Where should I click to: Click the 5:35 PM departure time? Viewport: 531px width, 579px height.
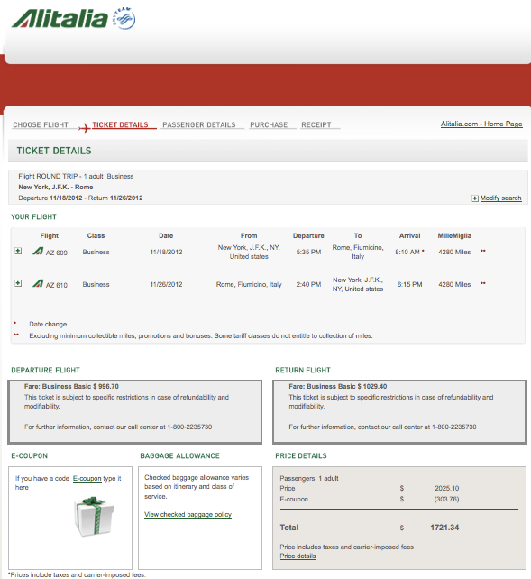[308, 252]
